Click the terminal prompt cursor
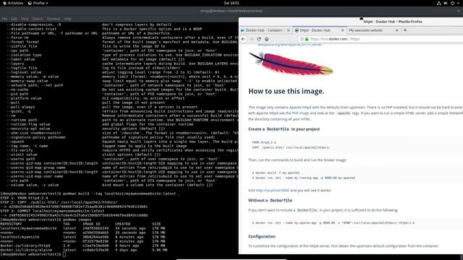 pos(64,254)
